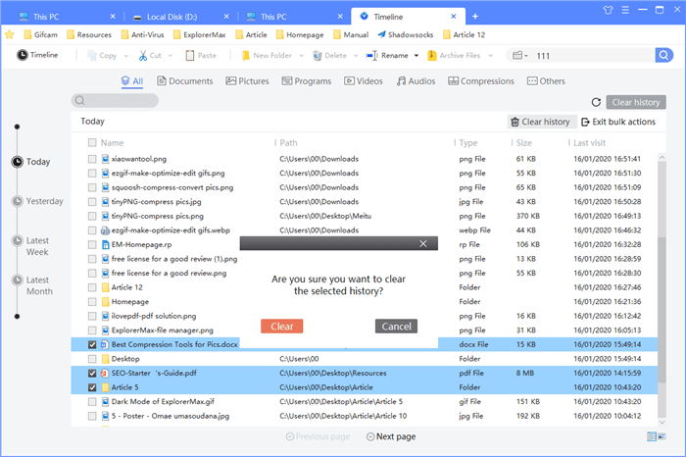The height and width of the screenshot is (457, 686).
Task: Click the blue search magnifier button
Action: click(x=663, y=55)
